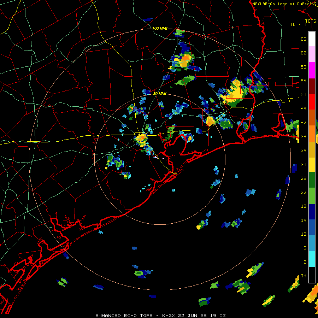
Task: Select the yellow 30 kft legend swatch
Action: [312, 164]
